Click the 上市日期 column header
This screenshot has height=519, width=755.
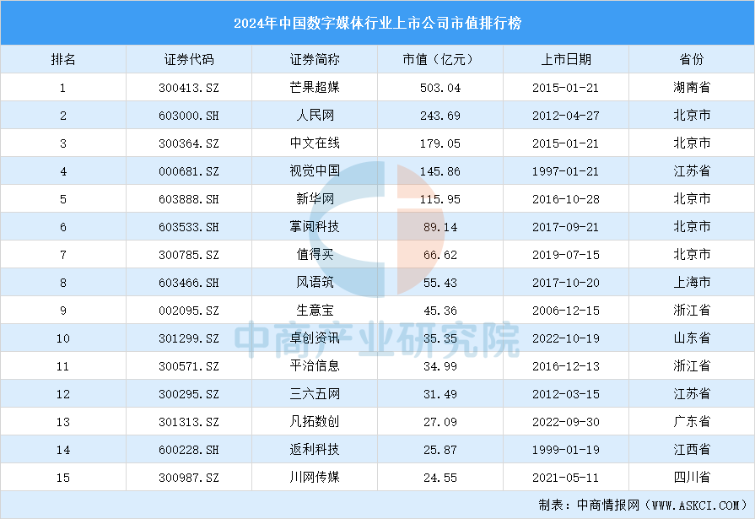pyautogui.click(x=566, y=59)
